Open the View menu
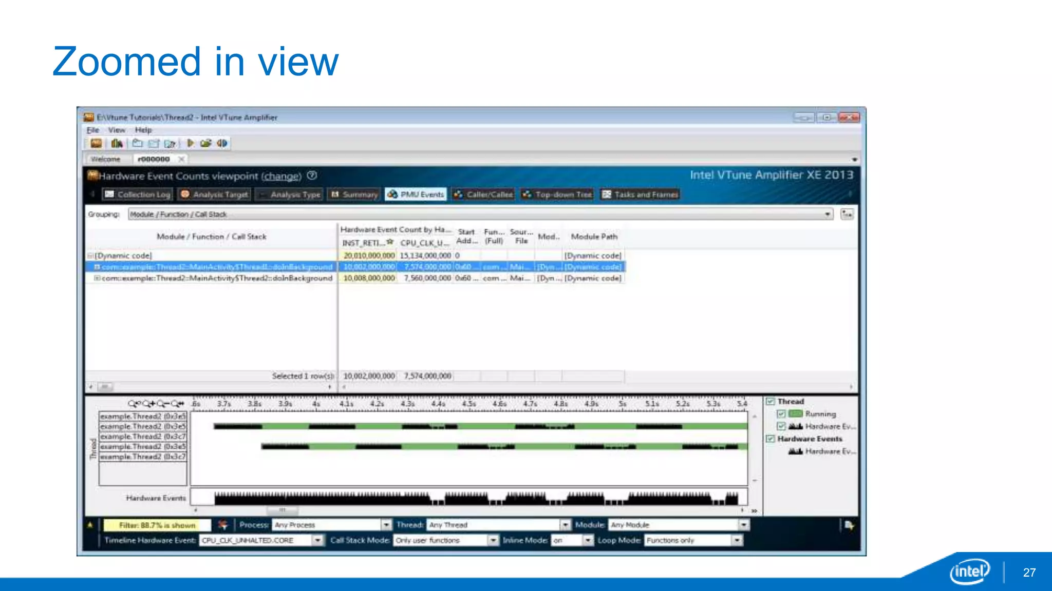 coord(117,130)
